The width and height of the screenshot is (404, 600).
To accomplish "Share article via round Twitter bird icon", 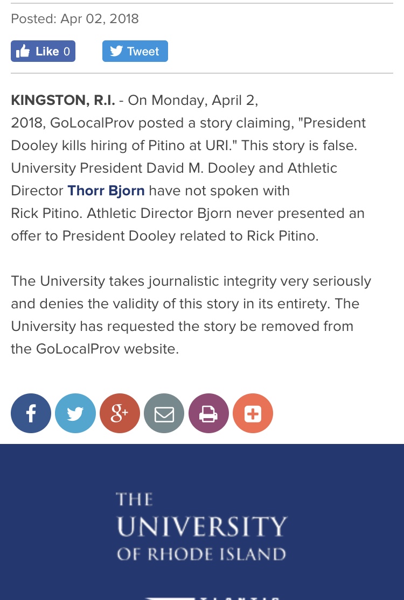I will [x=75, y=413].
